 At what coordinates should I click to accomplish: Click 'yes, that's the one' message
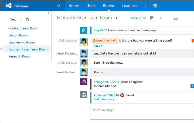coord(125,53)
